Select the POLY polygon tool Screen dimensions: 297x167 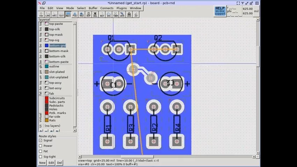click(75, 15)
